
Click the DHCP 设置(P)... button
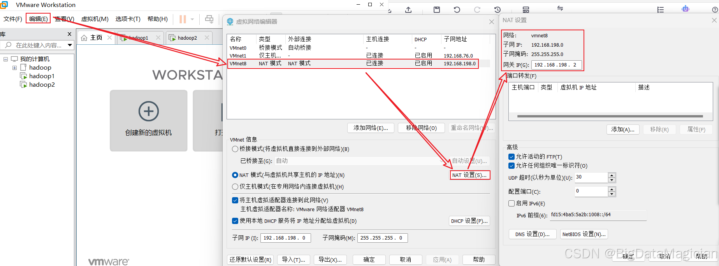469,221
